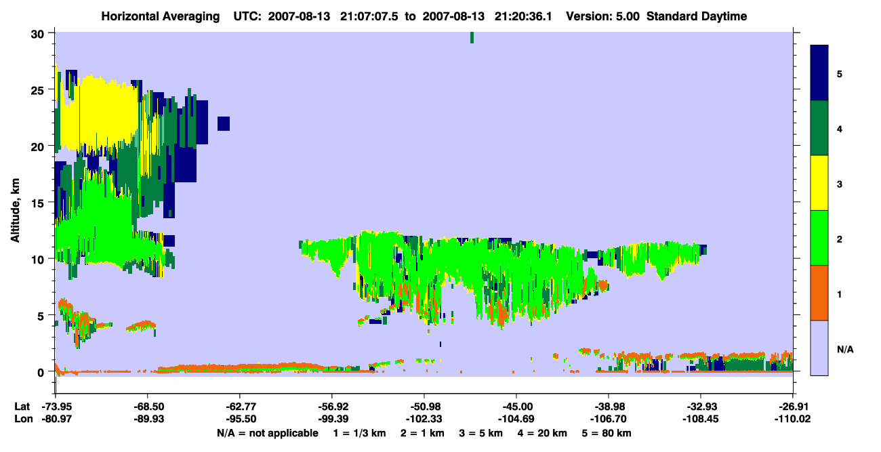
Task: Click the y-axis tick label 10
Action: (x=39, y=259)
